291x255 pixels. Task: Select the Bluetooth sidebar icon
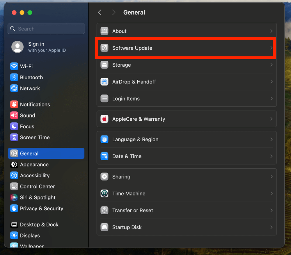(14, 77)
